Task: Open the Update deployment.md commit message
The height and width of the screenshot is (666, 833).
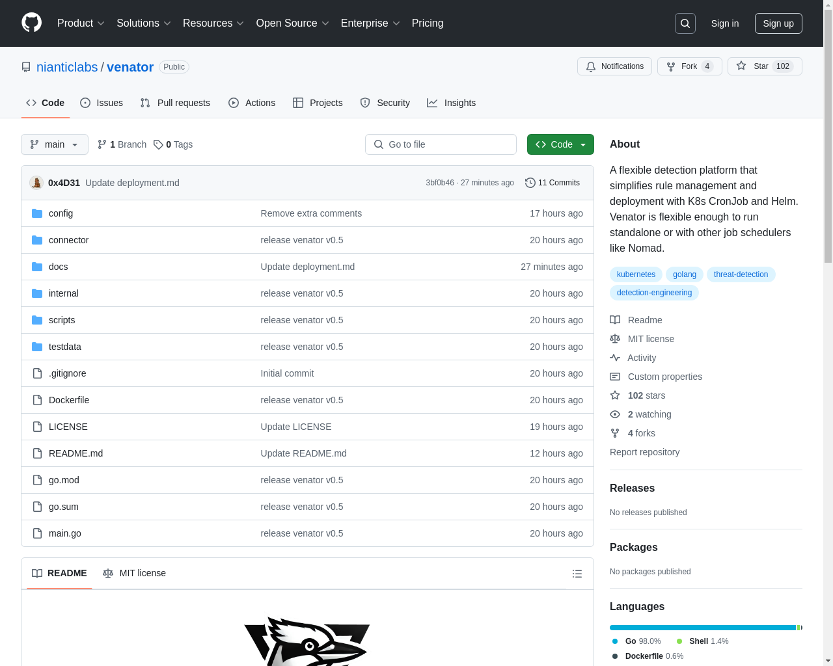Action: coord(132,183)
